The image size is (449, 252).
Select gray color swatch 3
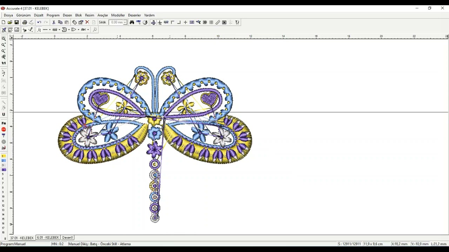pos(4,165)
